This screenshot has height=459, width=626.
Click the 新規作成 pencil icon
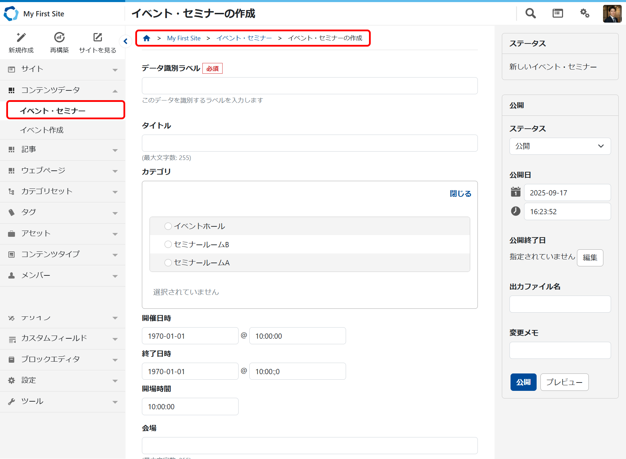pos(21,38)
